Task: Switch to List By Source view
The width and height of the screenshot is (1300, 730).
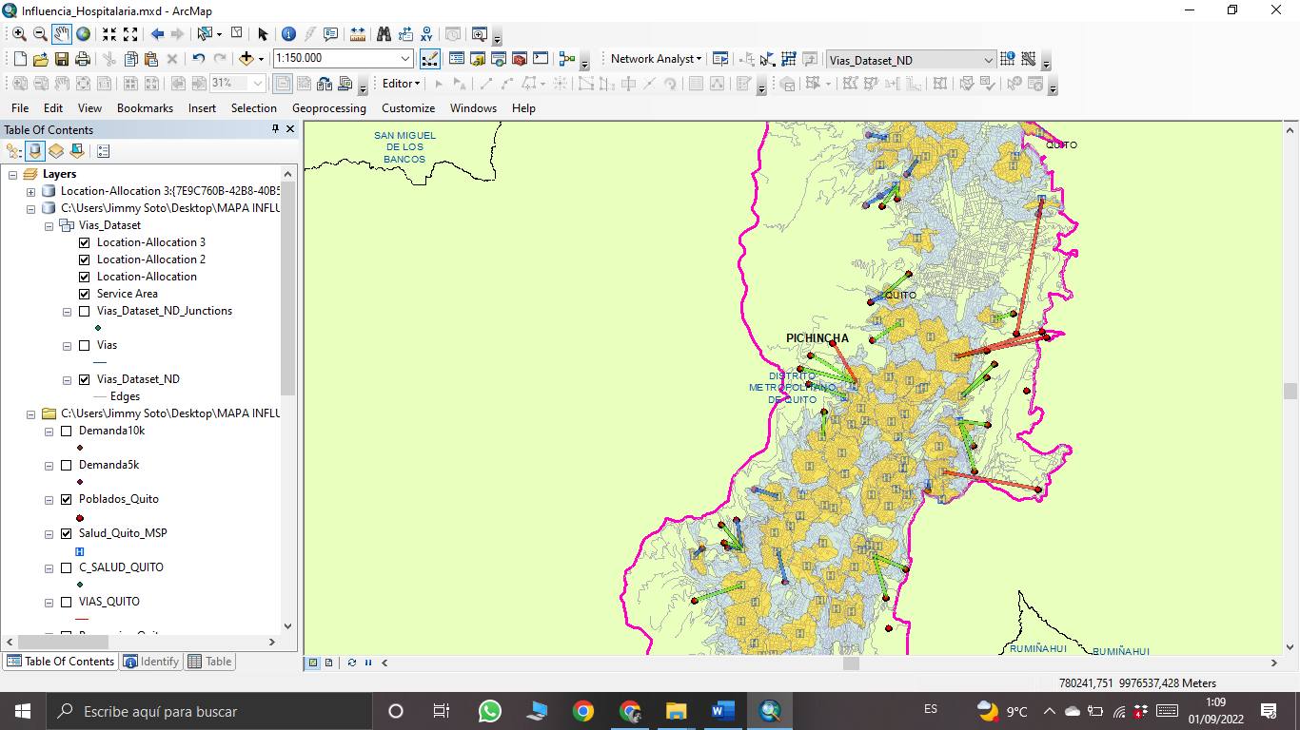Action: pyautogui.click(x=35, y=151)
